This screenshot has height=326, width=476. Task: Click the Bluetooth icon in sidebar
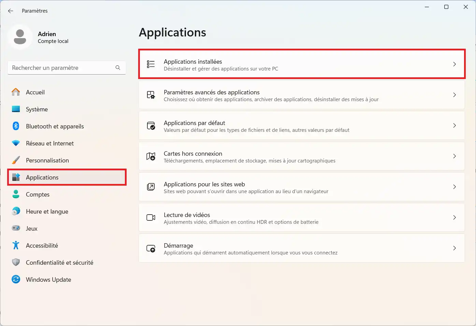[x=16, y=126]
